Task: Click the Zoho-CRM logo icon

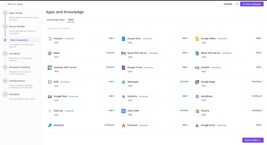Action: 123,111
